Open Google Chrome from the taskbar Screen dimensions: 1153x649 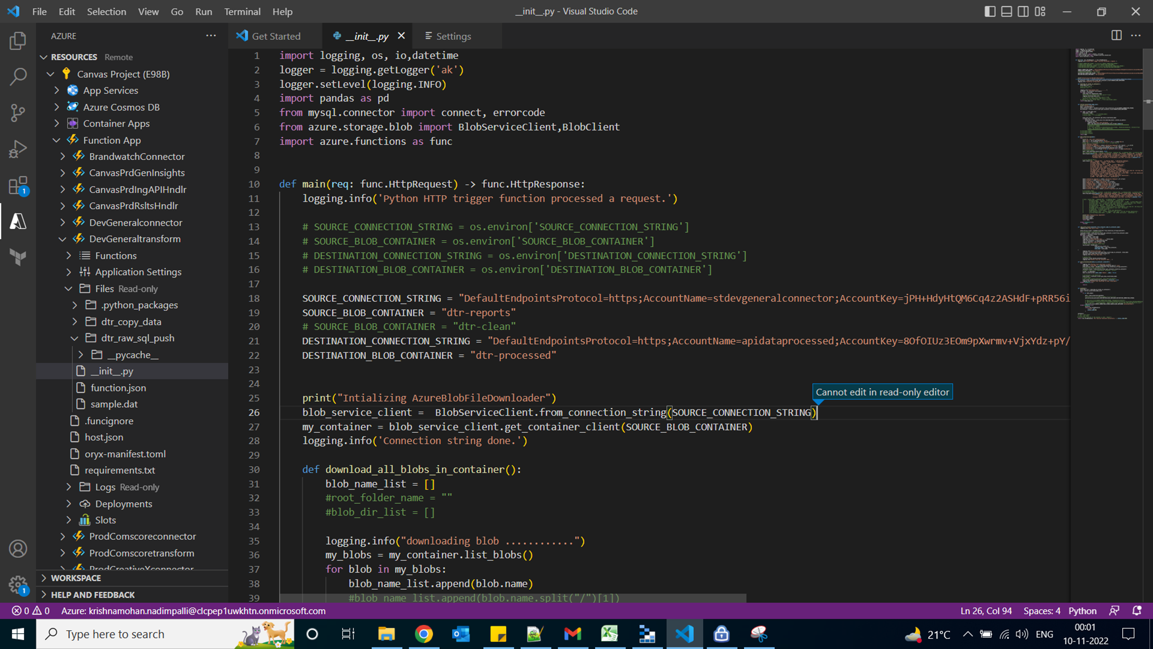click(x=423, y=634)
